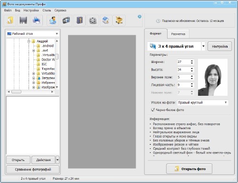The height and width of the screenshot is (183, 238).
Task: Click the Сравнение фотографий button
Action: click(33, 170)
